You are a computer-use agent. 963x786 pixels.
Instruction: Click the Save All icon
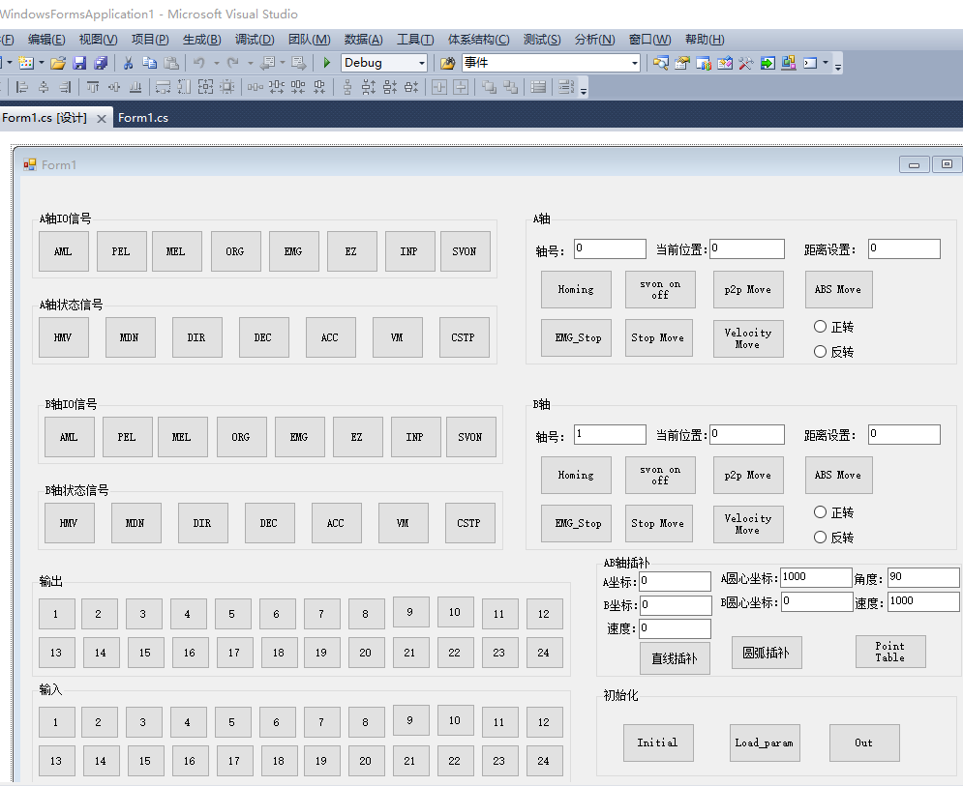click(100, 63)
